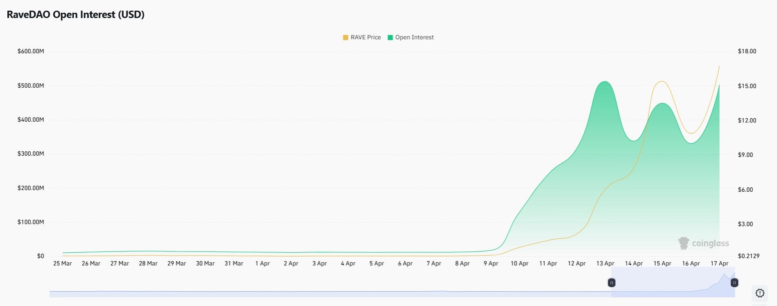Grab the left range slider handle
This screenshot has width=777, height=306.
(x=611, y=283)
